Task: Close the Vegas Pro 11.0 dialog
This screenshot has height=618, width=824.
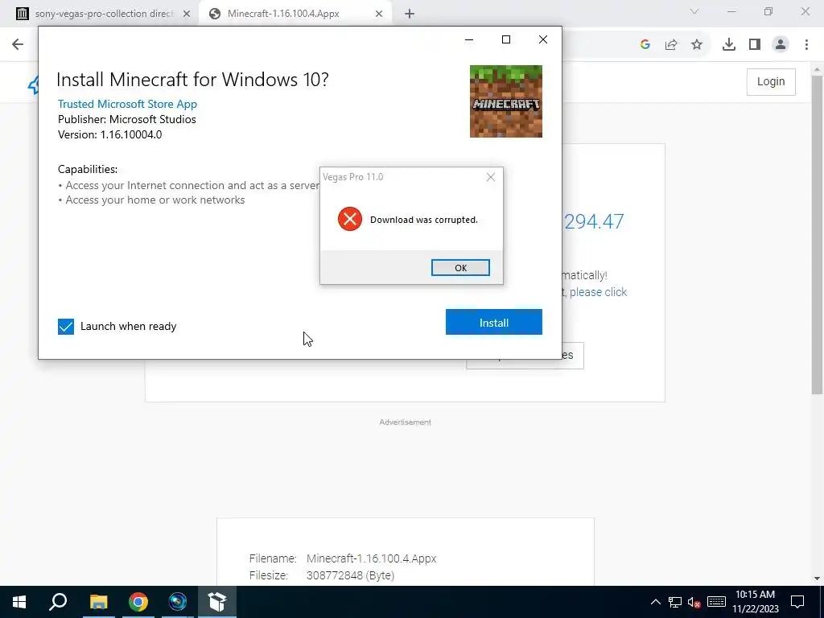Action: click(x=491, y=177)
